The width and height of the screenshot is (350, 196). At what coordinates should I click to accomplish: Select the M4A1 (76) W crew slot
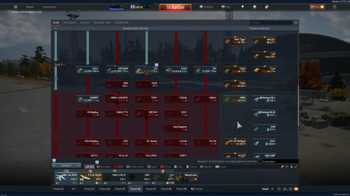coord(114,177)
